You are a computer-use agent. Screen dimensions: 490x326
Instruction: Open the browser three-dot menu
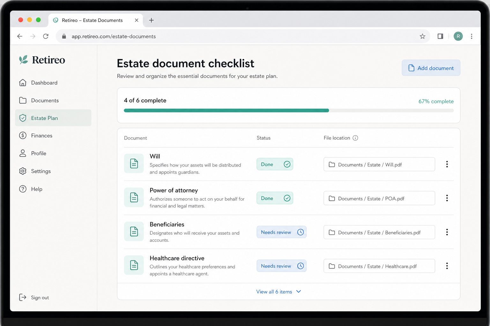(x=471, y=36)
